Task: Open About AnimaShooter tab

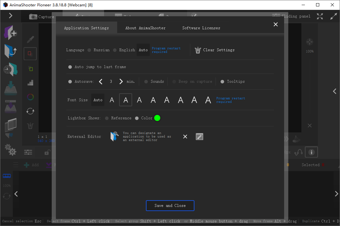Action: [145, 28]
